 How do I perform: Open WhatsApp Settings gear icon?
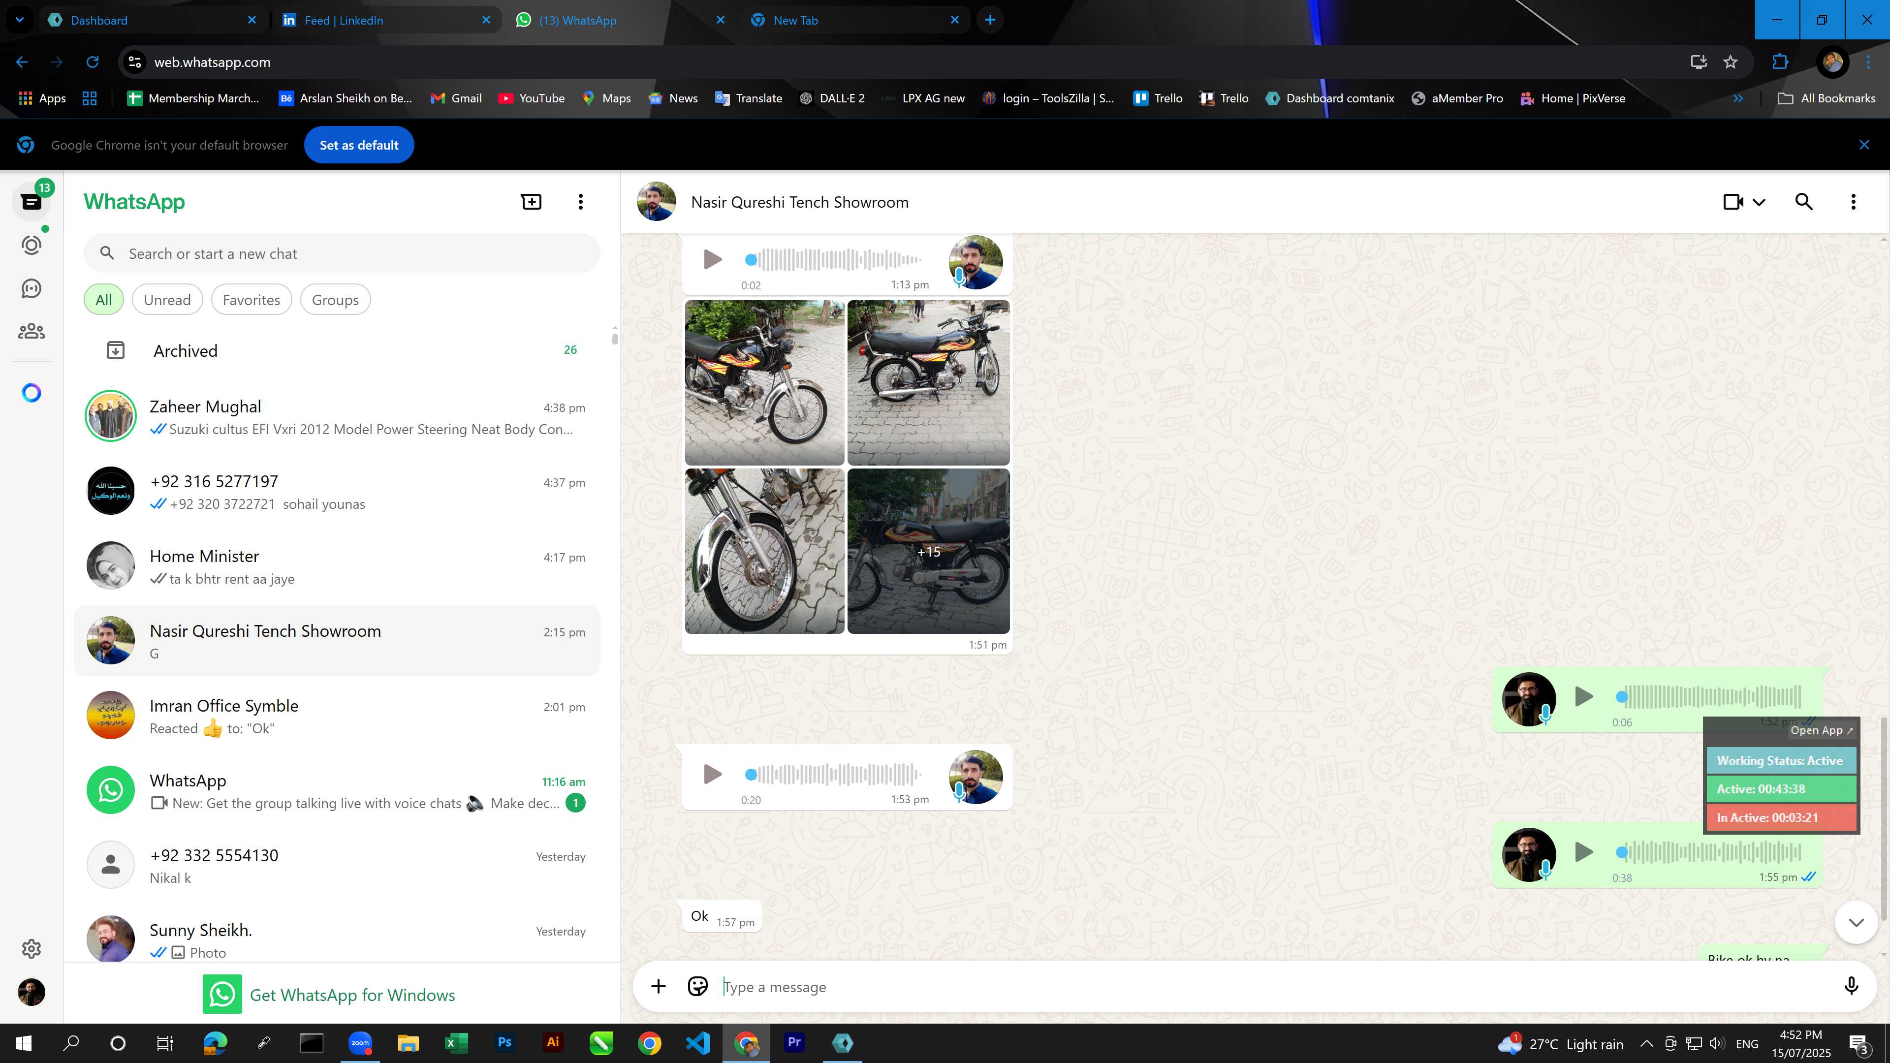tap(31, 948)
